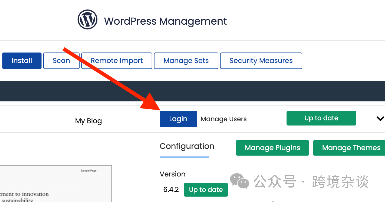Select the Configuration tab
Image resolution: width=385 pixels, height=202 pixels.
point(187,147)
